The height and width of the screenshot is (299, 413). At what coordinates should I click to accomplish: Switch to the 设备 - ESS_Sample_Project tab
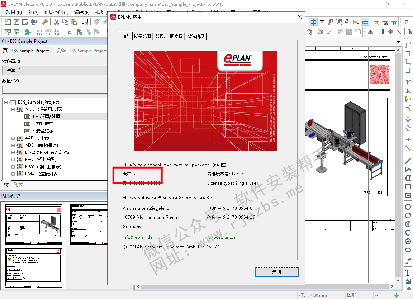tap(81, 51)
